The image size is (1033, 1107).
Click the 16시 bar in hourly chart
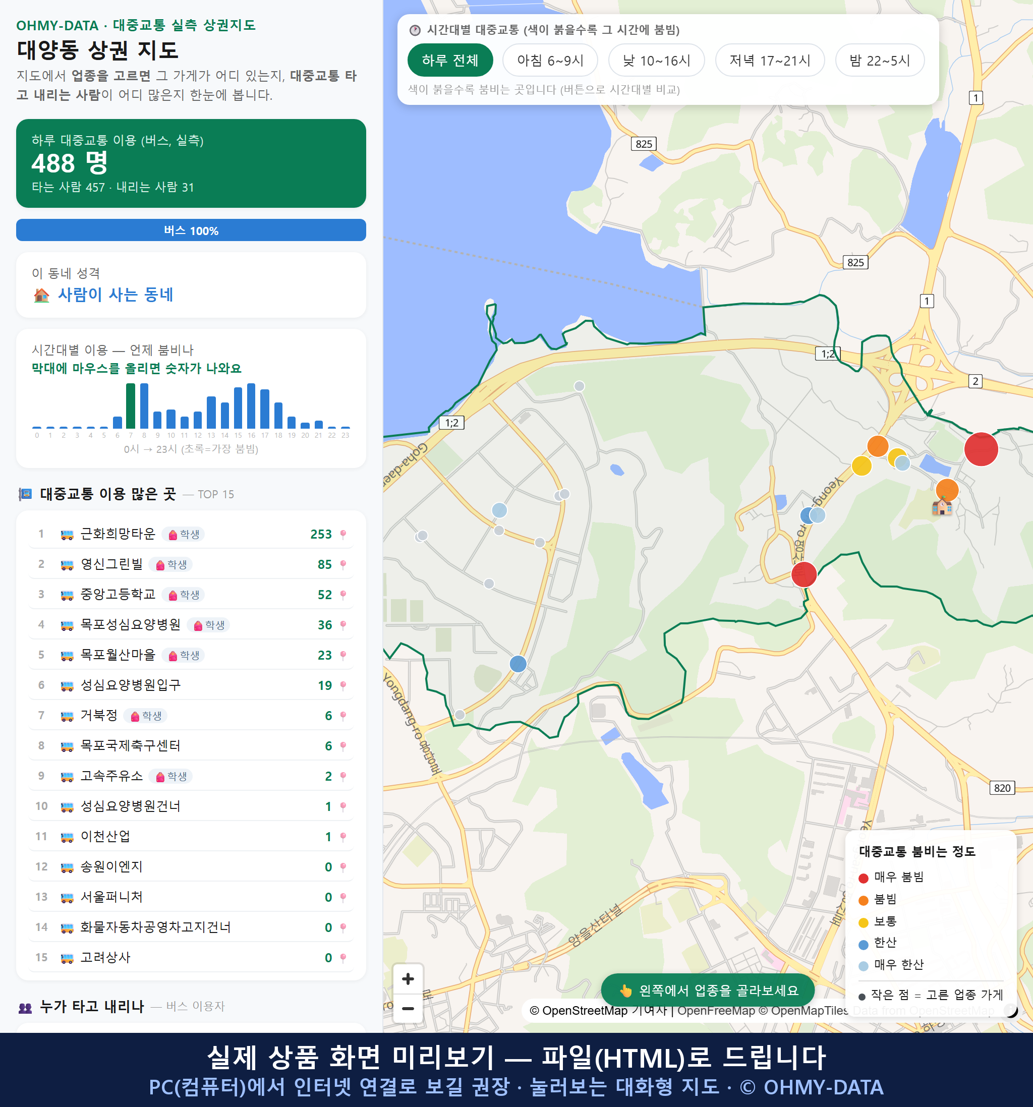pyautogui.click(x=251, y=406)
